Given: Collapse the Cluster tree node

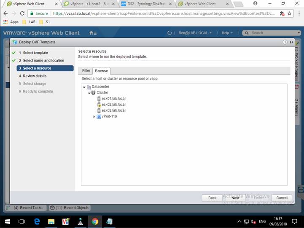Looking at the screenshot, I should [89, 93].
